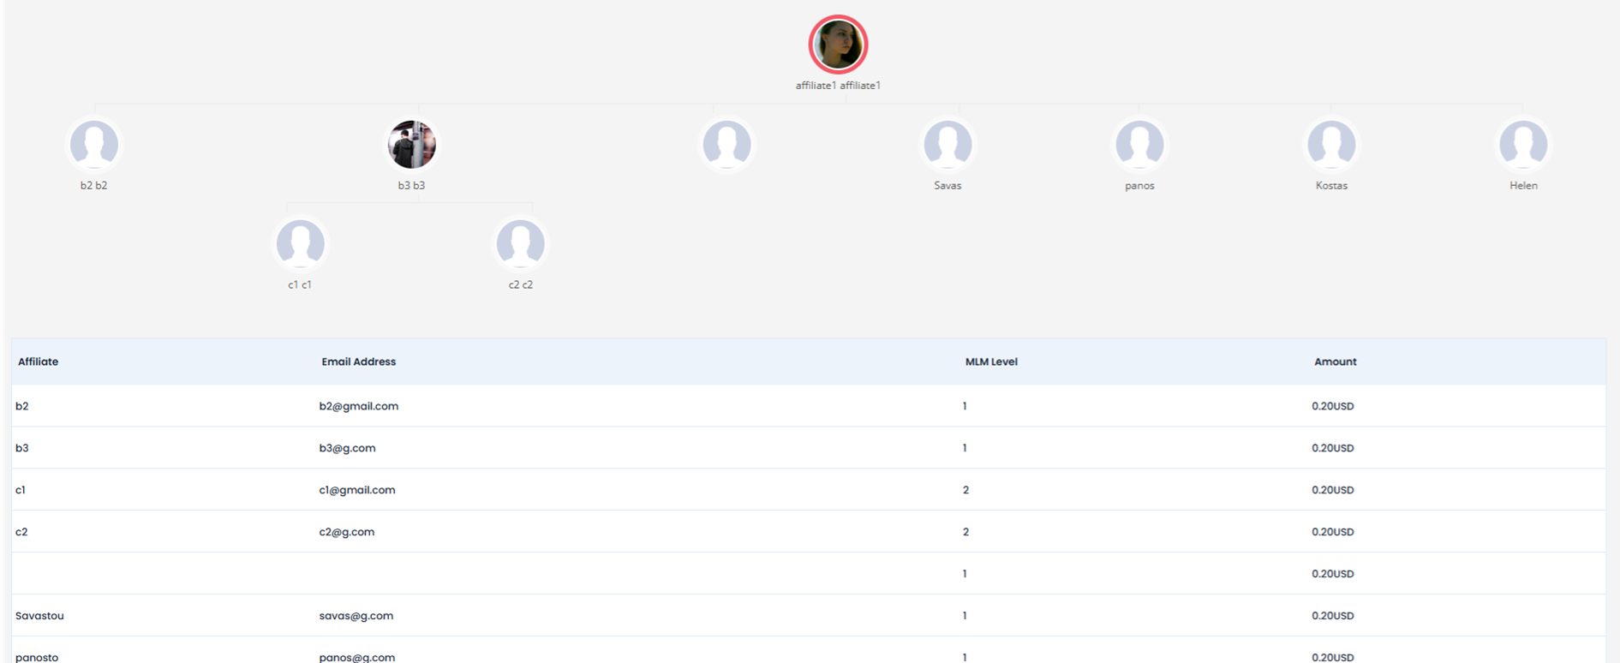Viewport: 1620px width, 663px height.
Task: Click the affiliate1 affiliate1 name label
Action: pos(838,86)
